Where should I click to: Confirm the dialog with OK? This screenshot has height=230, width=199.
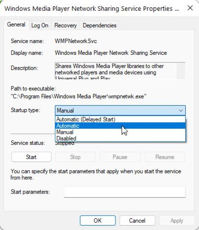coord(98,221)
